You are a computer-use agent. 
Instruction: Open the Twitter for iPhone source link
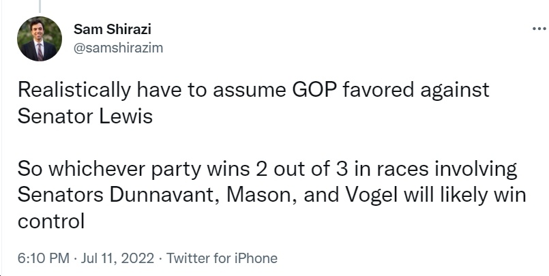pos(222,258)
